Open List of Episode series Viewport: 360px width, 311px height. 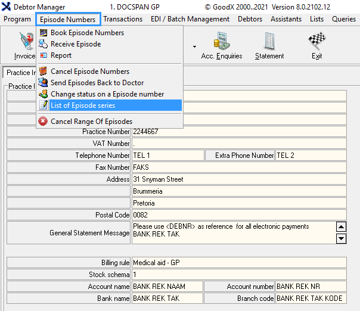83,105
